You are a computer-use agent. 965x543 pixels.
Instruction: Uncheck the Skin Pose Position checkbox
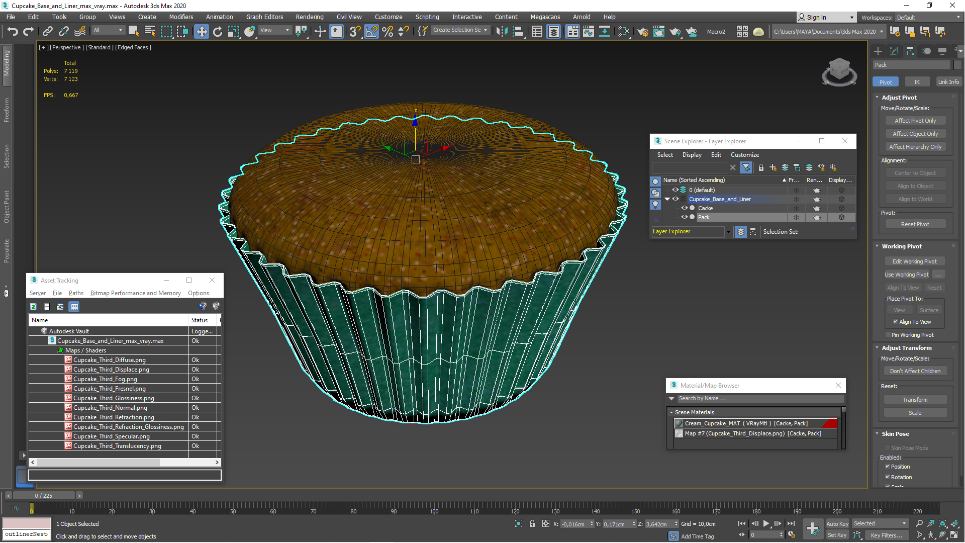click(888, 467)
